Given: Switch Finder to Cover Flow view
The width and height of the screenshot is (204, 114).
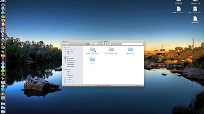Looking at the screenshot, I should pyautogui.click(x=96, y=44).
